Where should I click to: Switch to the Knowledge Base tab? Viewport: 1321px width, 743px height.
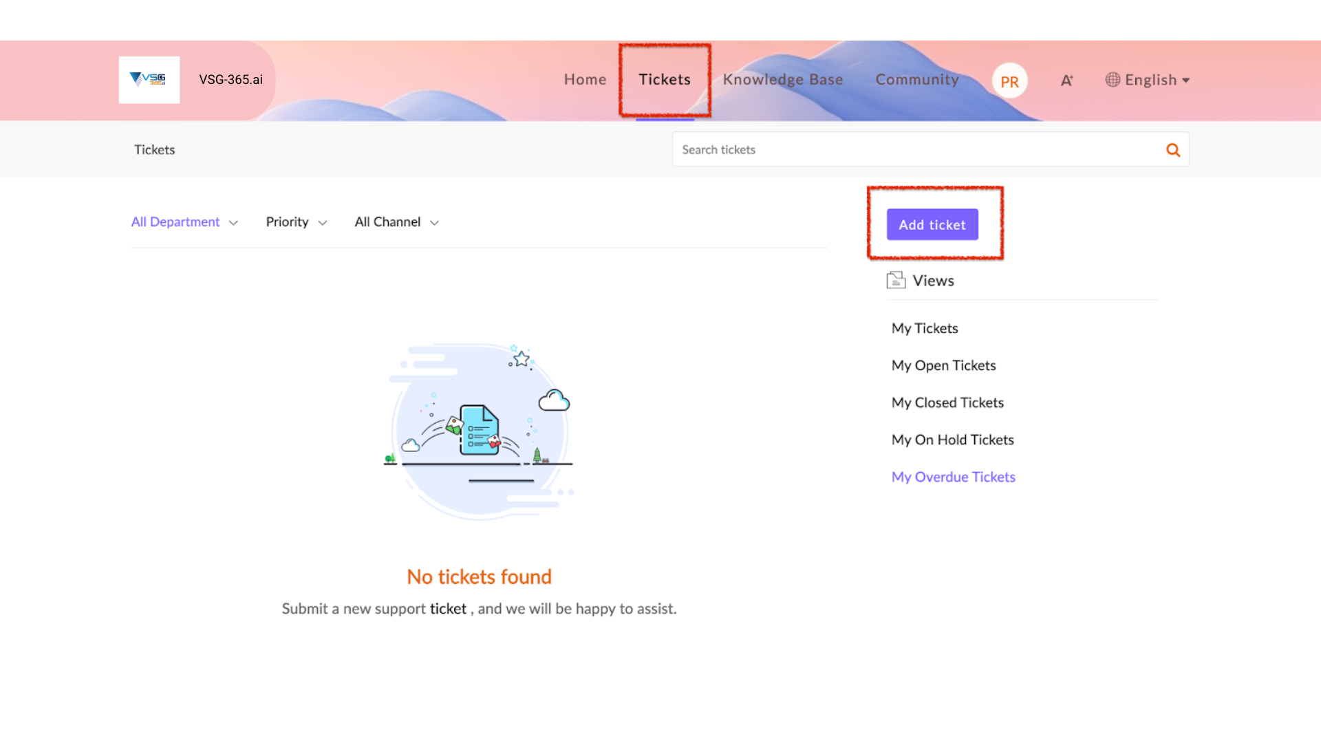782,80
